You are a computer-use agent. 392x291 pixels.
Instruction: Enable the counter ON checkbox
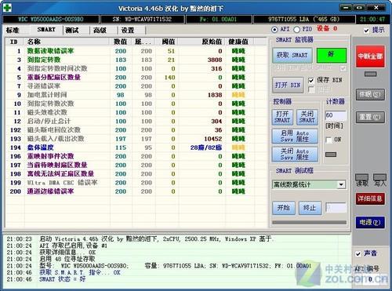[x=328, y=140]
